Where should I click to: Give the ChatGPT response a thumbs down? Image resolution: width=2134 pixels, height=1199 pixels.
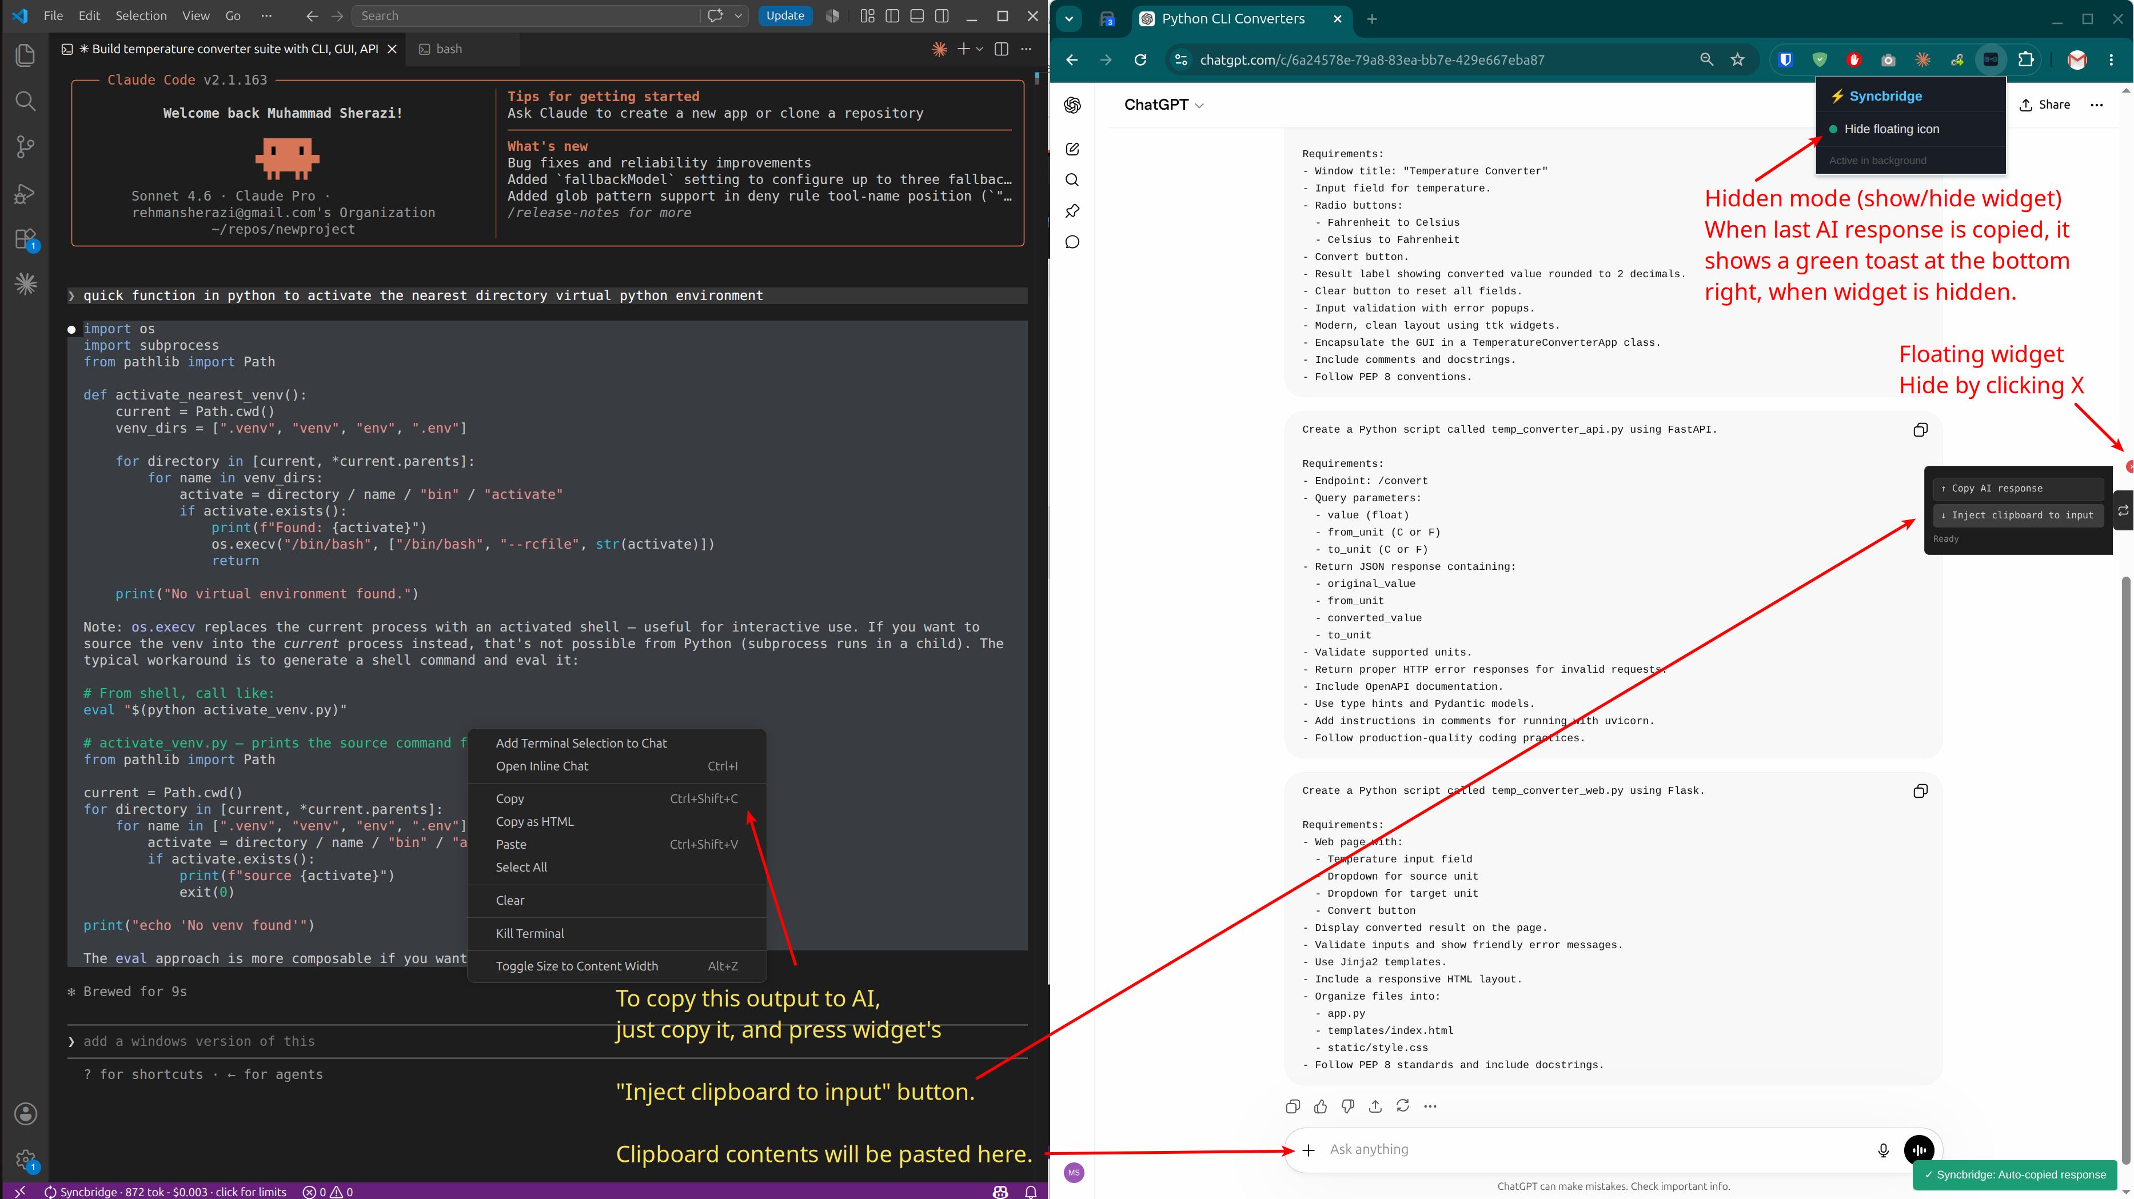tap(1348, 1106)
